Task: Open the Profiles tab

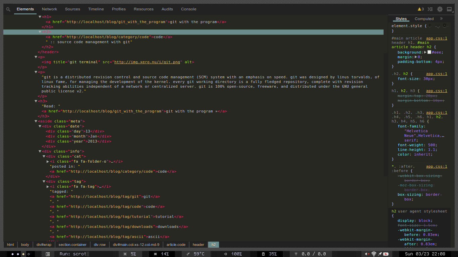Action: pos(119,9)
